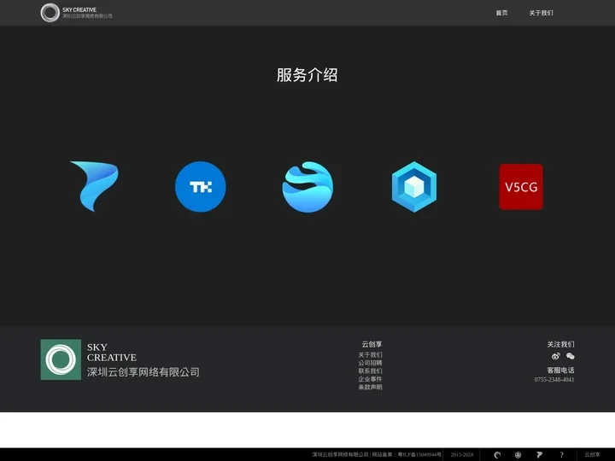The image size is (615, 461).
Task: Click the 云创享 link in bottom bar
Action: click(x=592, y=455)
